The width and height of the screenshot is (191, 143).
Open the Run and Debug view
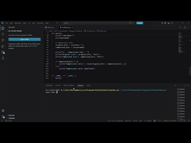pyautogui.click(x=3, y=46)
